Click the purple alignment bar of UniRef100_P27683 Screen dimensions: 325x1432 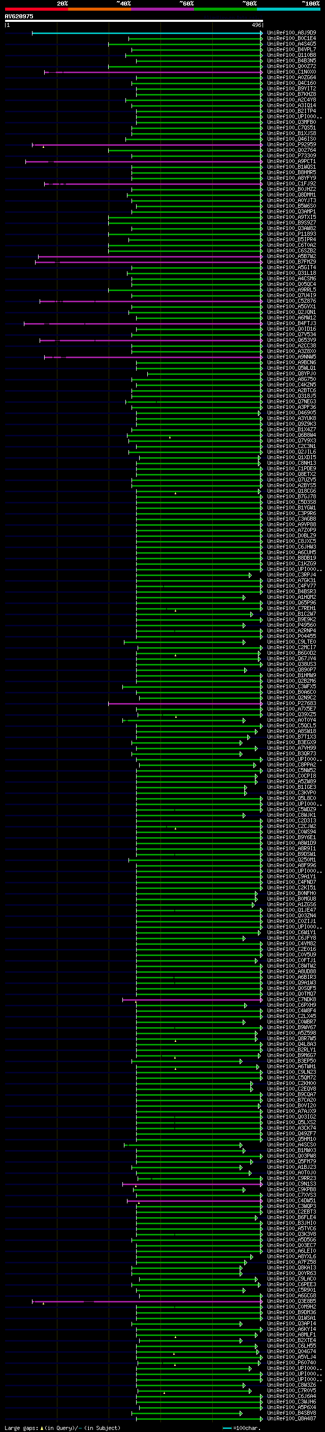pyautogui.click(x=185, y=704)
